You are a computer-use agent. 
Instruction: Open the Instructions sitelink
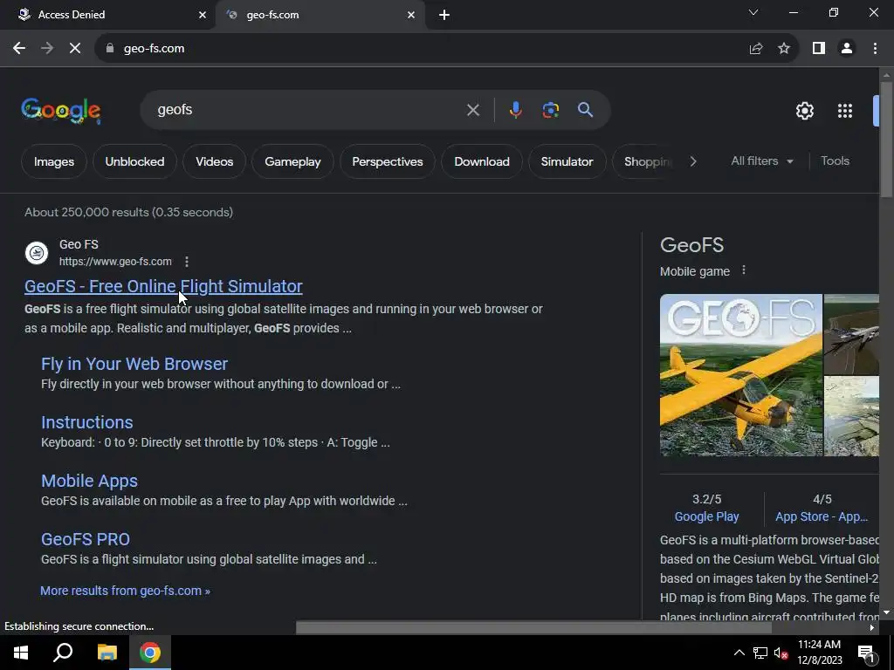[x=87, y=422]
